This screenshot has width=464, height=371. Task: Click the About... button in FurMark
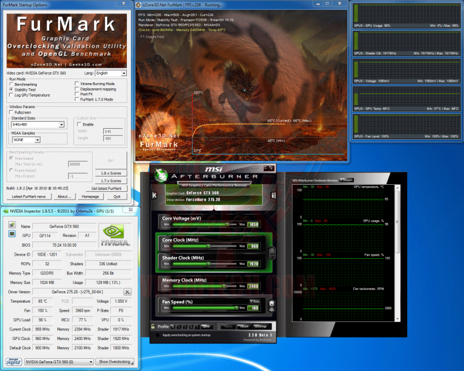(x=64, y=196)
